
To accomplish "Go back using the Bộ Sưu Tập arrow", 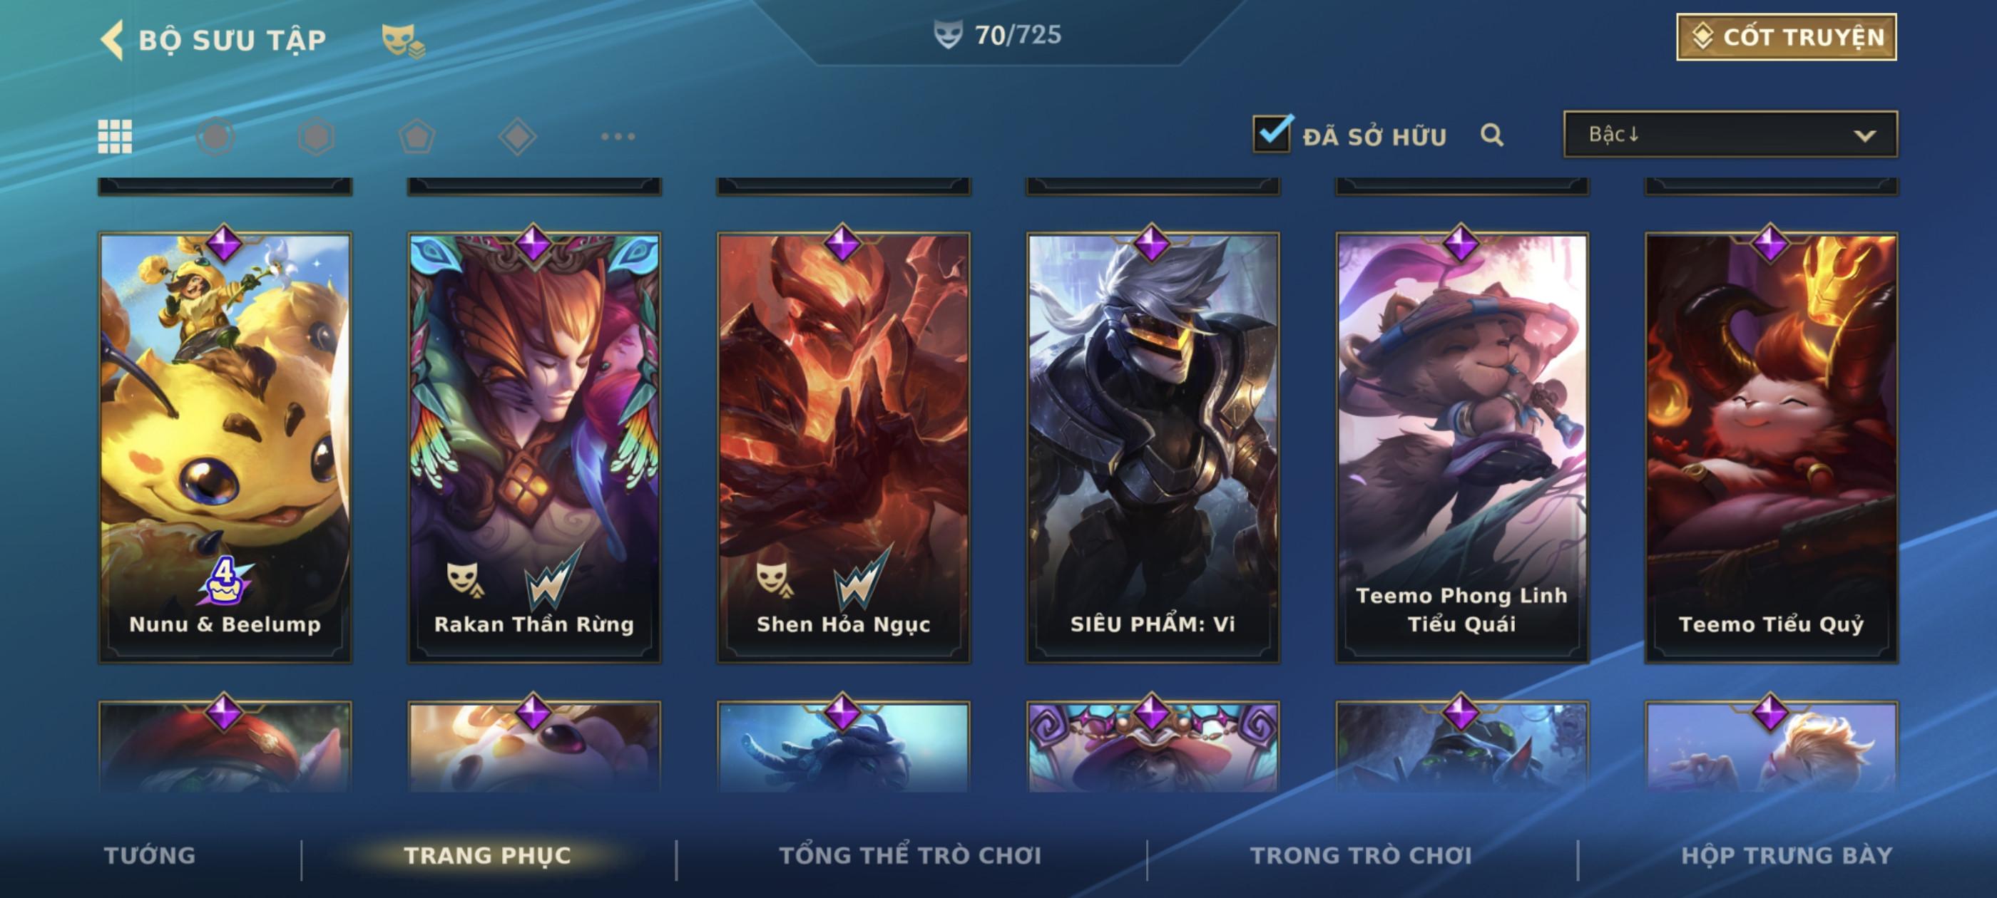I will click(113, 39).
